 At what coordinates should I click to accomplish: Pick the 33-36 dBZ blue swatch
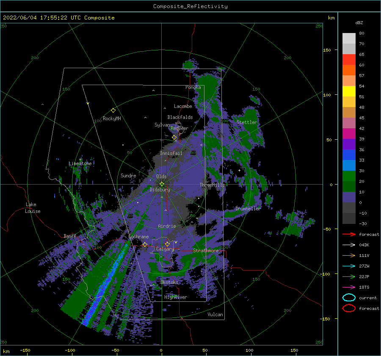click(349, 155)
